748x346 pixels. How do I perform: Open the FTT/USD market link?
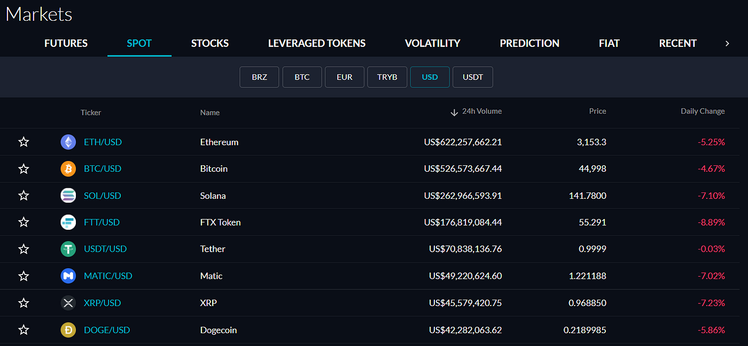point(102,222)
